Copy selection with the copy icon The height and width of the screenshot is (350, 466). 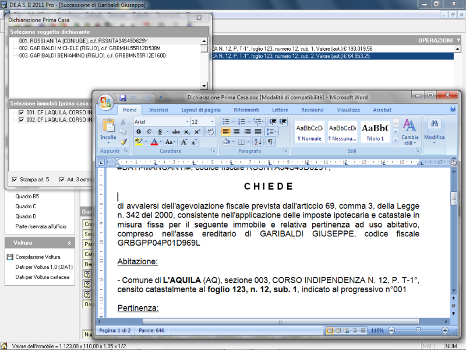coord(123,132)
